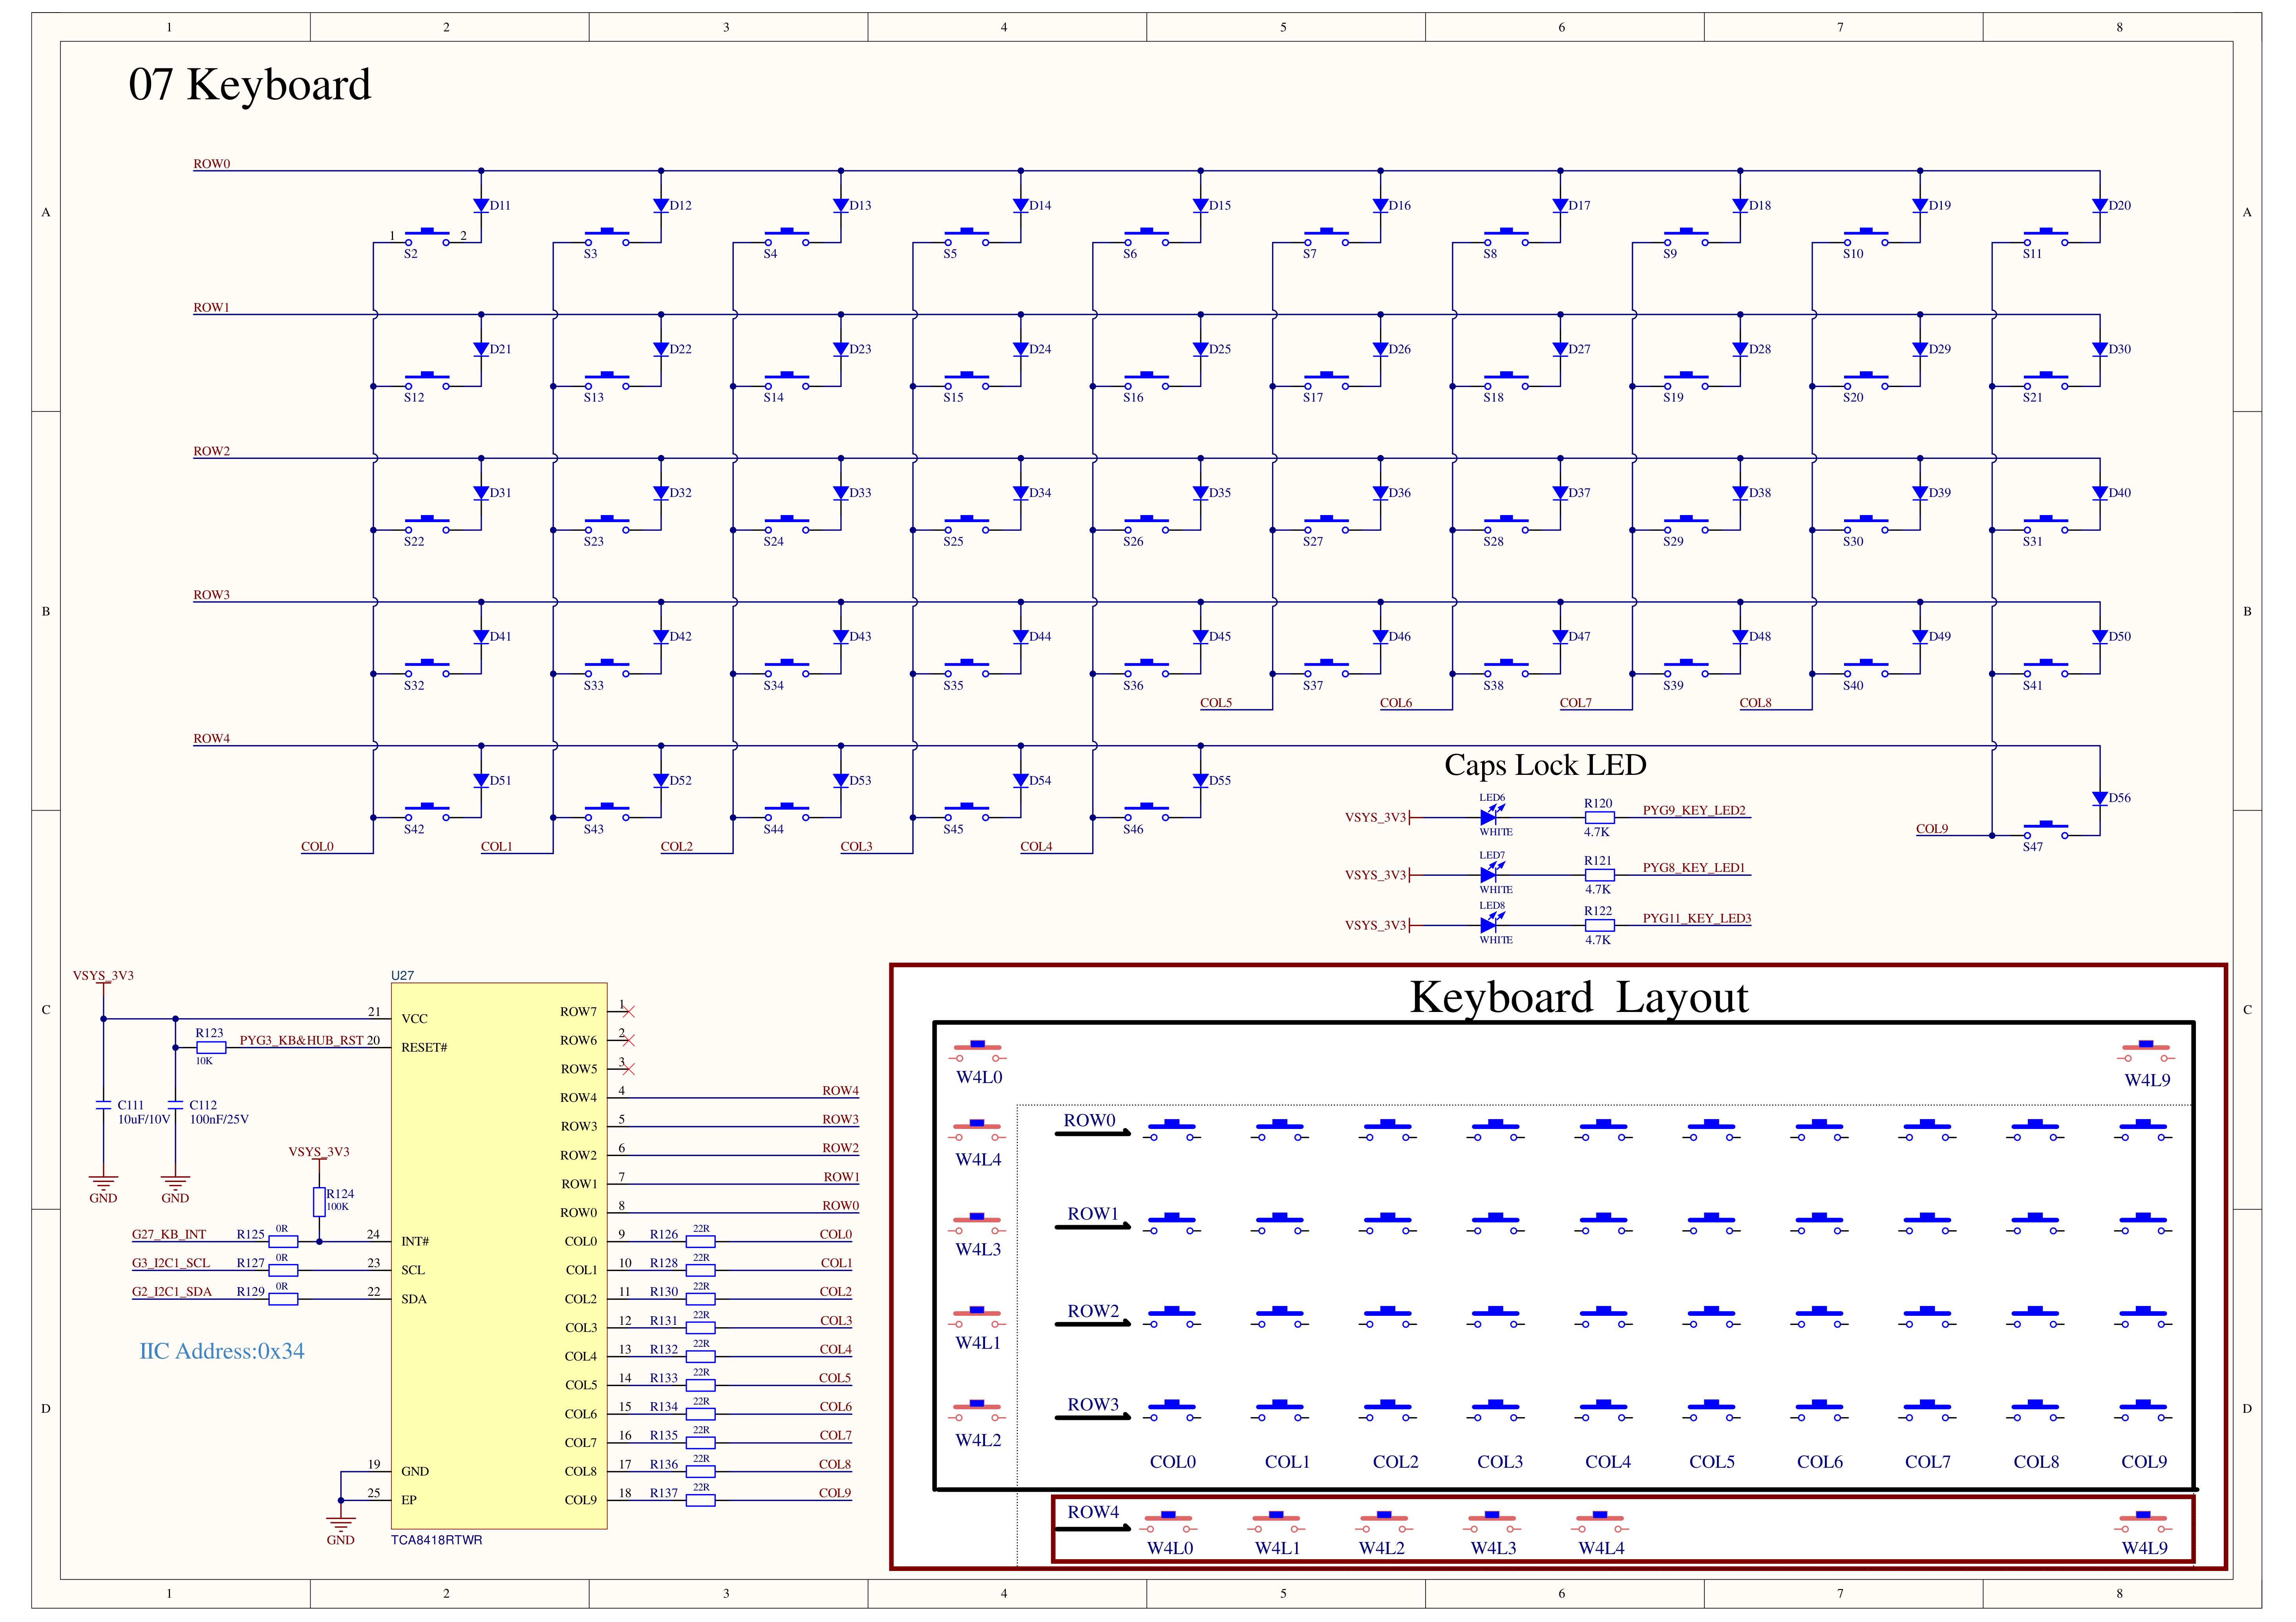Click the PYG9_KEY_LED2 net label
2296x1622 pixels.
click(1694, 810)
